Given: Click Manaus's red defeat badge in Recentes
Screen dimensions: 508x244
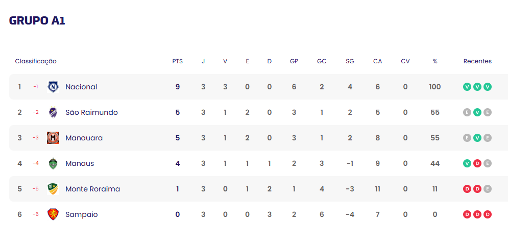Looking at the screenshot, I should tap(477, 163).
